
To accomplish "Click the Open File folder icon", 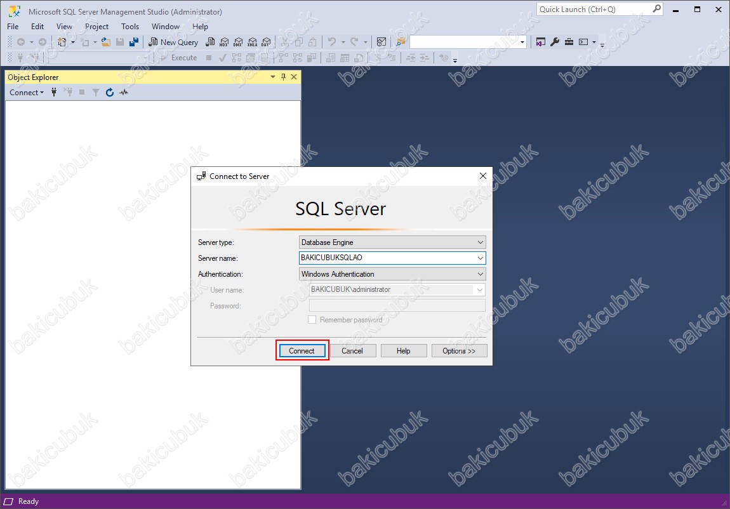I will (106, 43).
